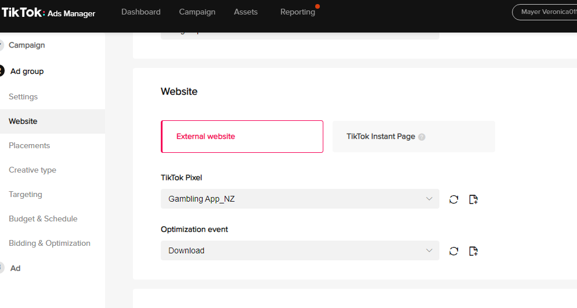Click the Ad group step circle icon
This screenshot has width=577, height=308.
pyautogui.click(x=2, y=71)
